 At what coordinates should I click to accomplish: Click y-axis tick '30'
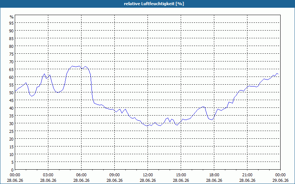coord(11,123)
